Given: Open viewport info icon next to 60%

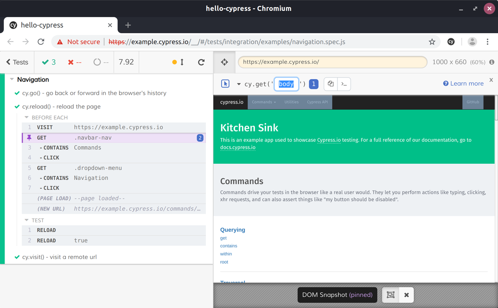Looking at the screenshot, I should [x=491, y=62].
